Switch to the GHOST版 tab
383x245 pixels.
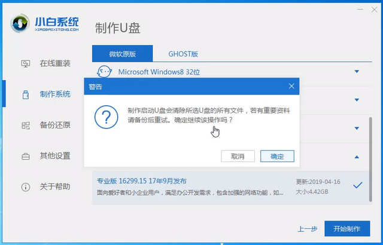[x=184, y=53]
